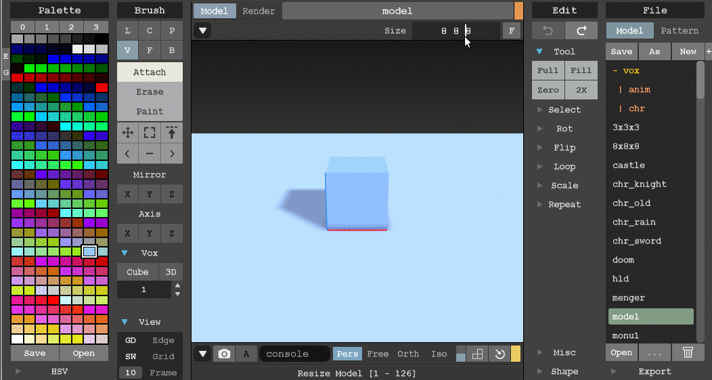Click the plus icon beside New
The width and height of the screenshot is (712, 380).
coord(709,51)
